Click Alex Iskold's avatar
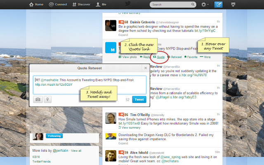Screen dimensions: 264x165 pos(111,156)
